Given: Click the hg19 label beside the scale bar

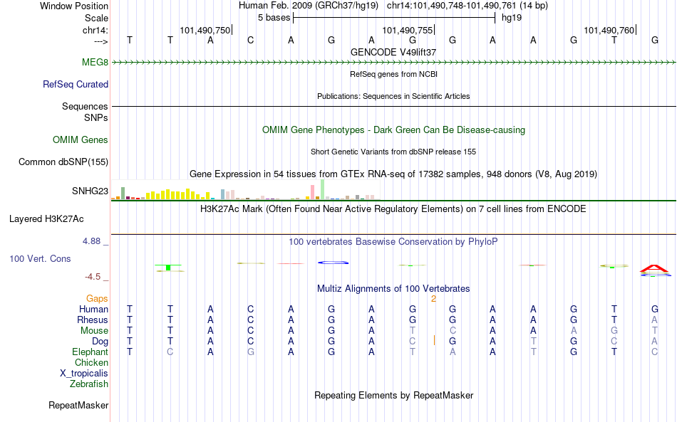Looking at the screenshot, I should click(512, 18).
